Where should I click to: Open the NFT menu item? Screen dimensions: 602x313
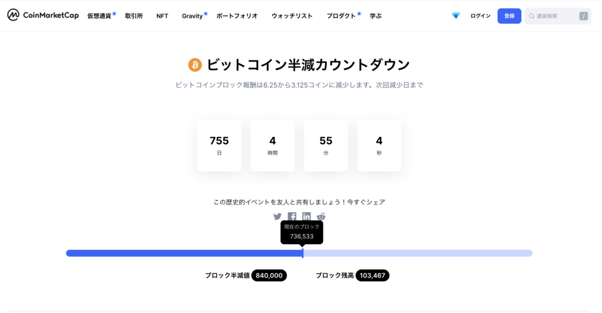tap(162, 16)
